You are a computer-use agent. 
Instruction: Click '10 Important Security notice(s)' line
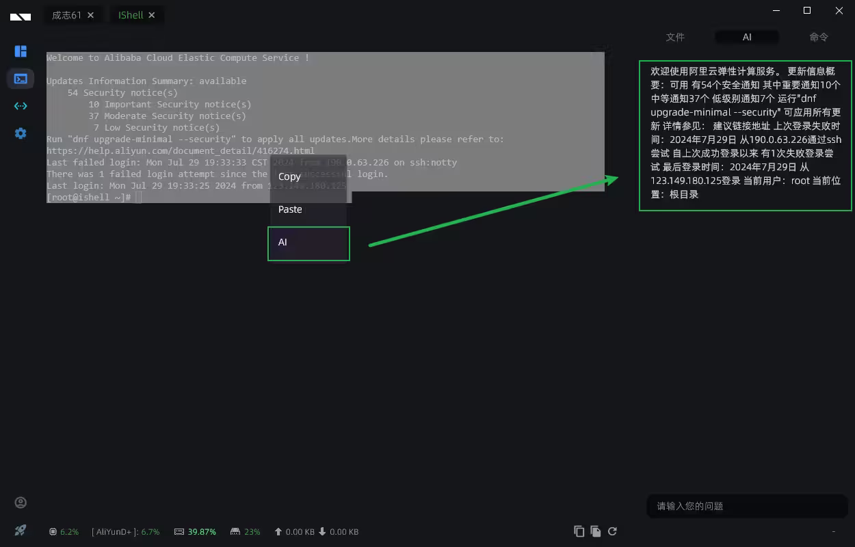pos(170,104)
